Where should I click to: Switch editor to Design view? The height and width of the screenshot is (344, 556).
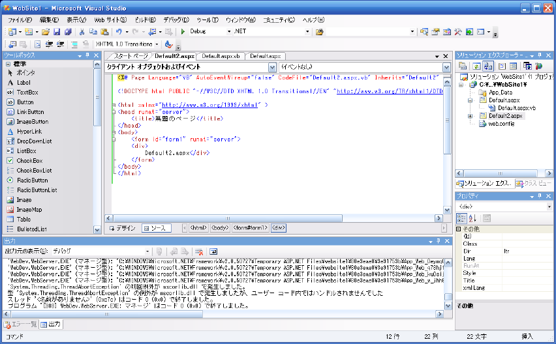pos(122,228)
